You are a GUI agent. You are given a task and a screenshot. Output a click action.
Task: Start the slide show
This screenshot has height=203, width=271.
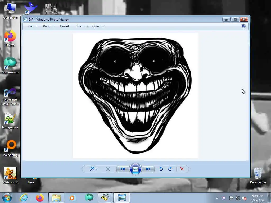pos(135,169)
